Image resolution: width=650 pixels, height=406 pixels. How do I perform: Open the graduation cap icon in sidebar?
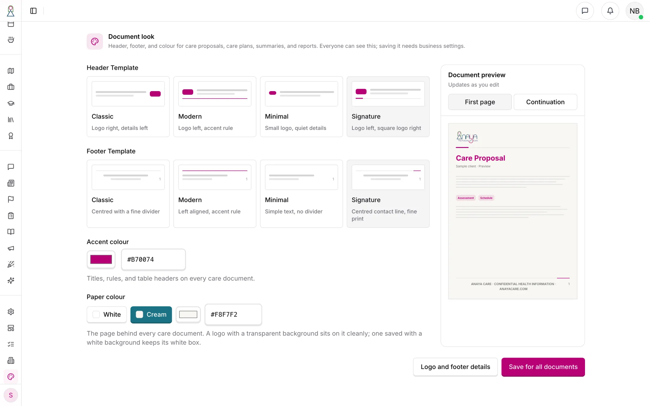11,103
